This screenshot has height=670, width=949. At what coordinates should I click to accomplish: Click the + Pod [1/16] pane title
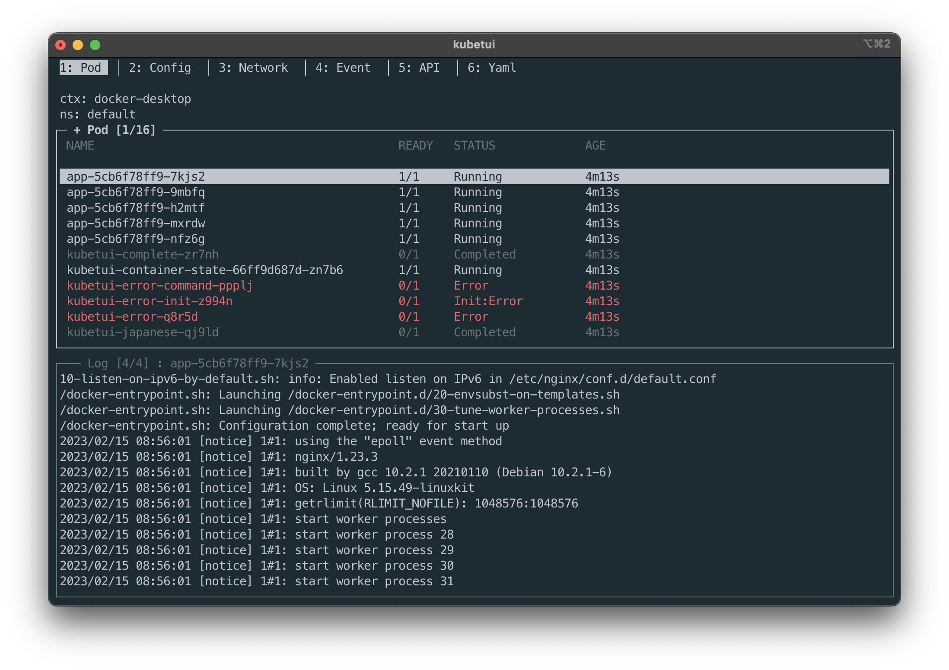115,130
